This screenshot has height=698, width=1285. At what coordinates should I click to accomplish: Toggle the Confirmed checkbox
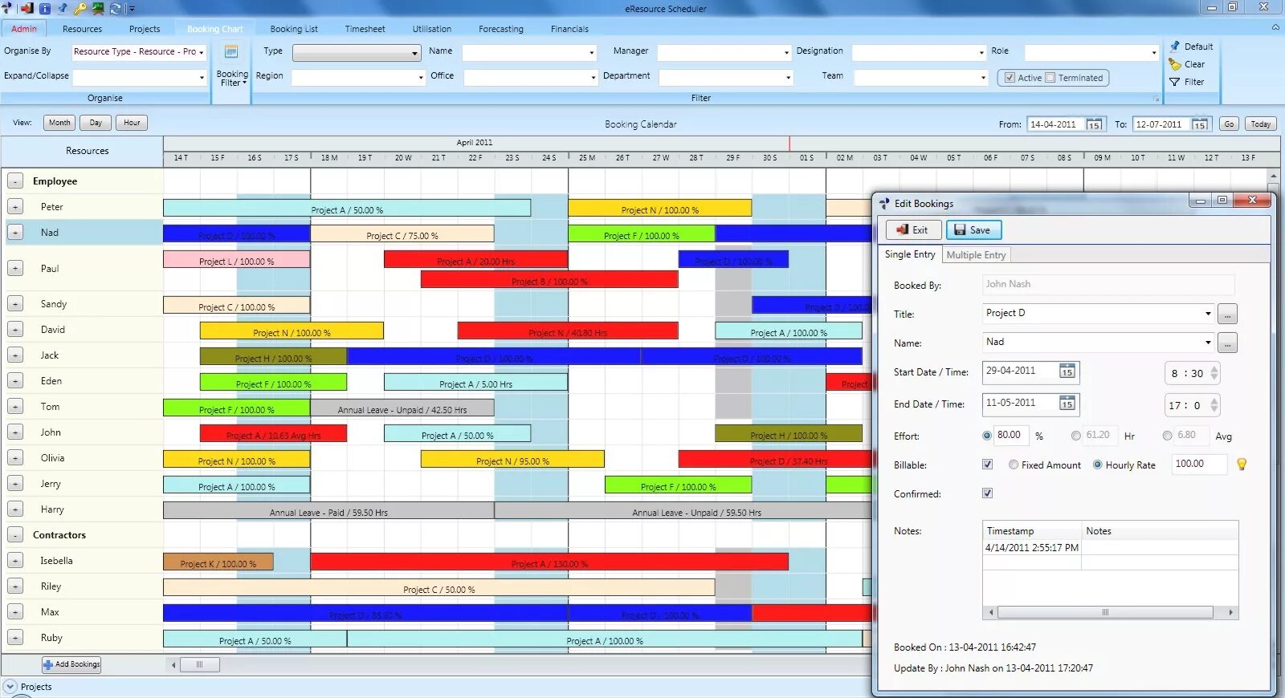pos(987,493)
